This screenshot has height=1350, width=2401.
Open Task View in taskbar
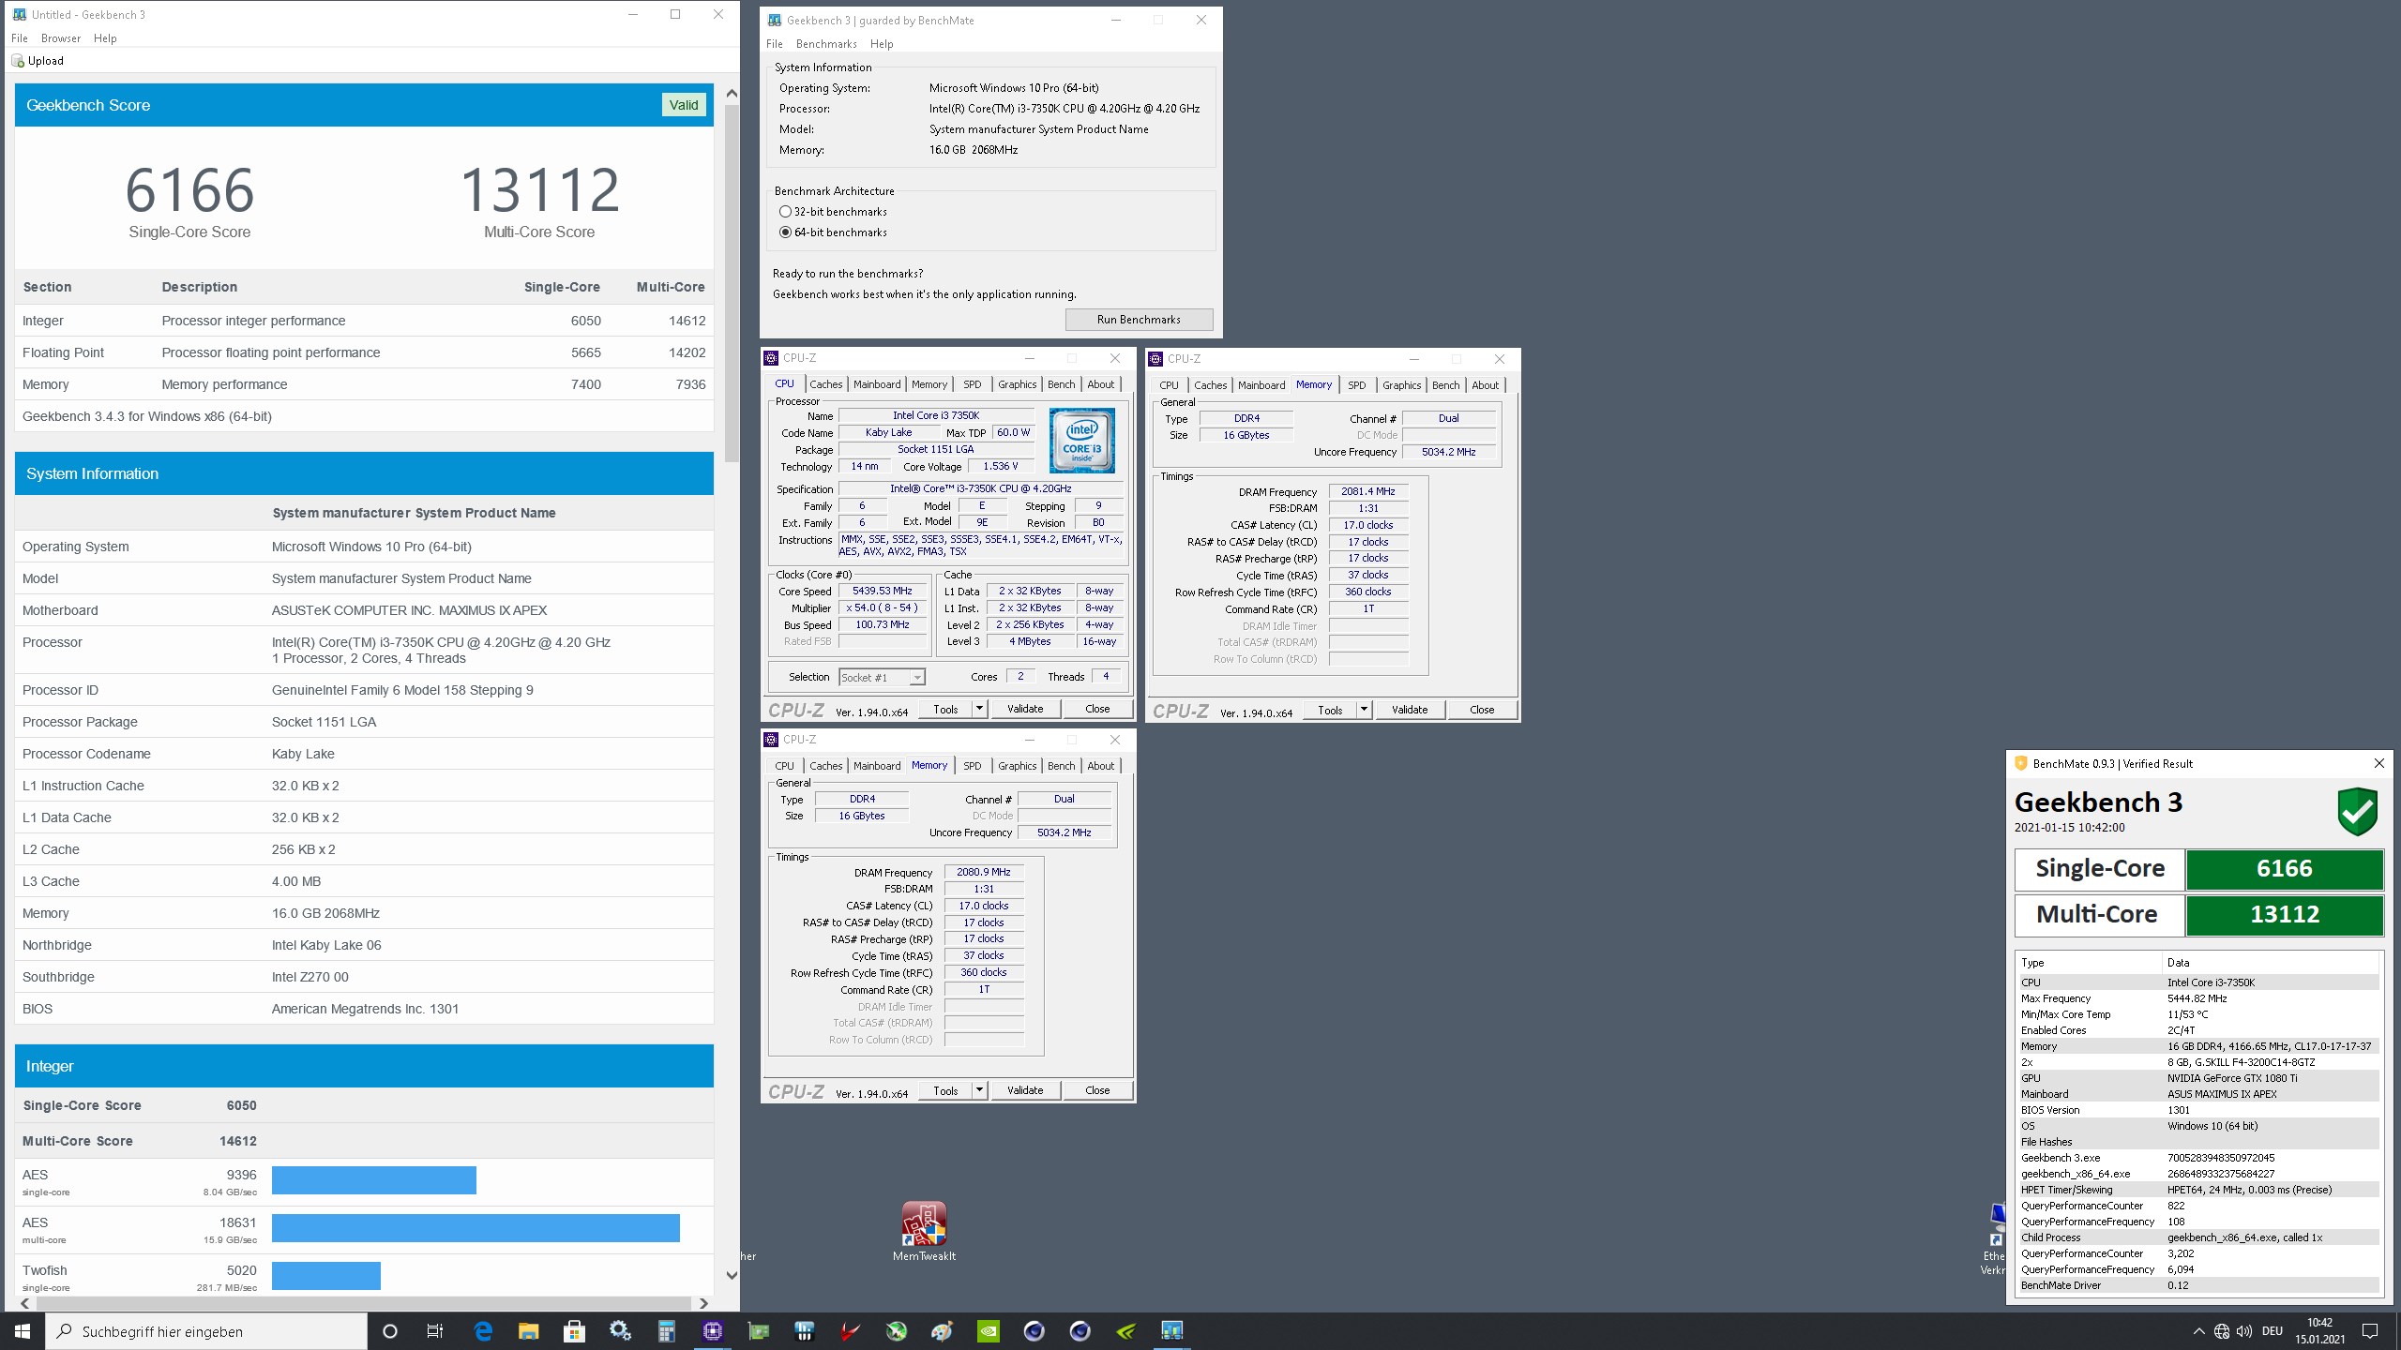point(435,1331)
